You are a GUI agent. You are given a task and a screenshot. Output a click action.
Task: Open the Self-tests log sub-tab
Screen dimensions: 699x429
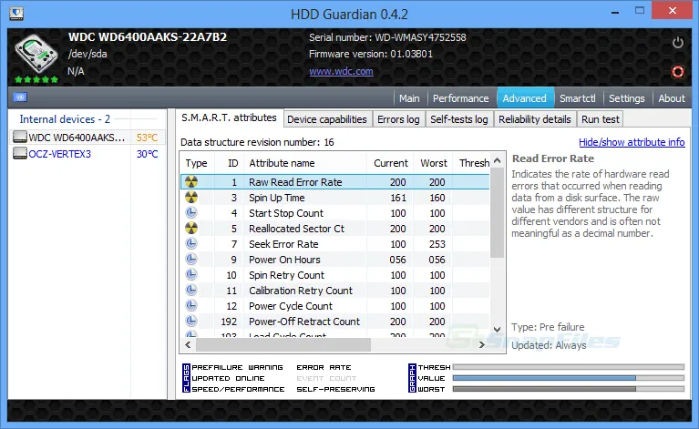pos(459,119)
